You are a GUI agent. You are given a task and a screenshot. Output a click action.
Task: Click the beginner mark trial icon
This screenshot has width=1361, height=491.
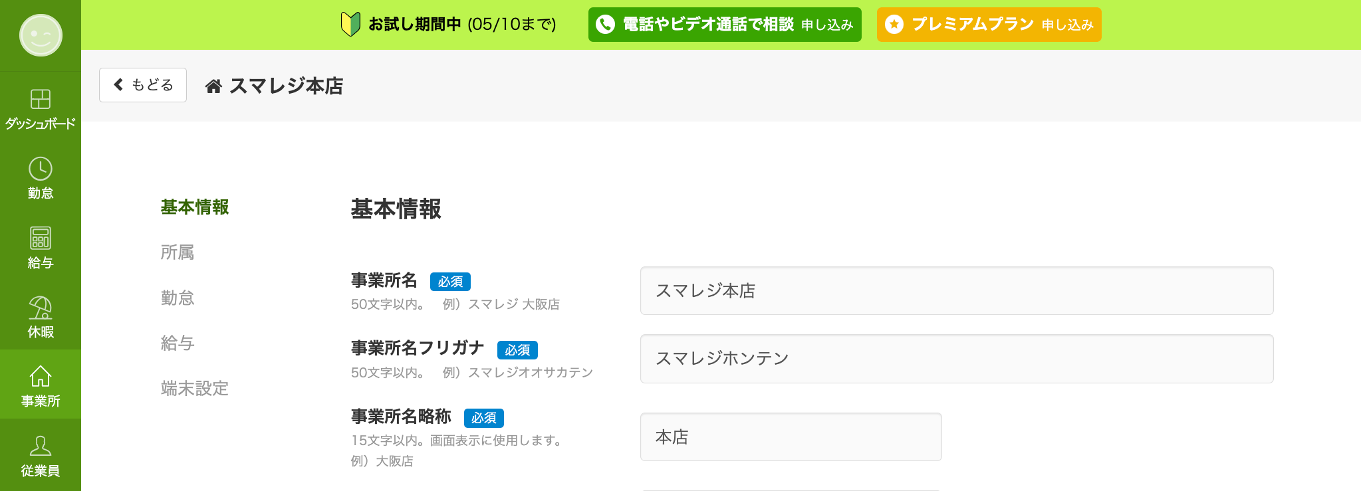click(x=350, y=25)
